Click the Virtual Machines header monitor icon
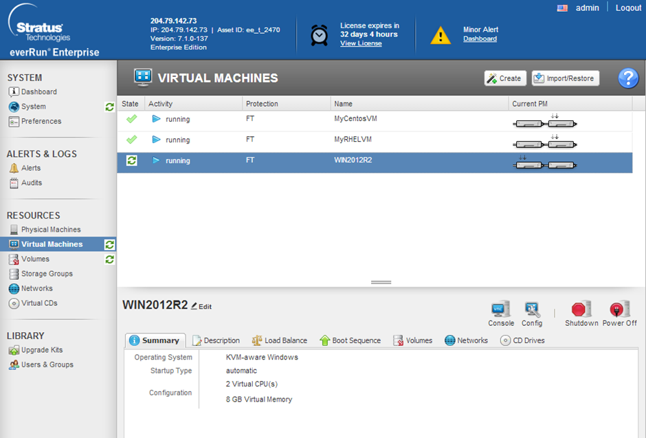Image resolution: width=646 pixels, height=438 pixels. 143,78
